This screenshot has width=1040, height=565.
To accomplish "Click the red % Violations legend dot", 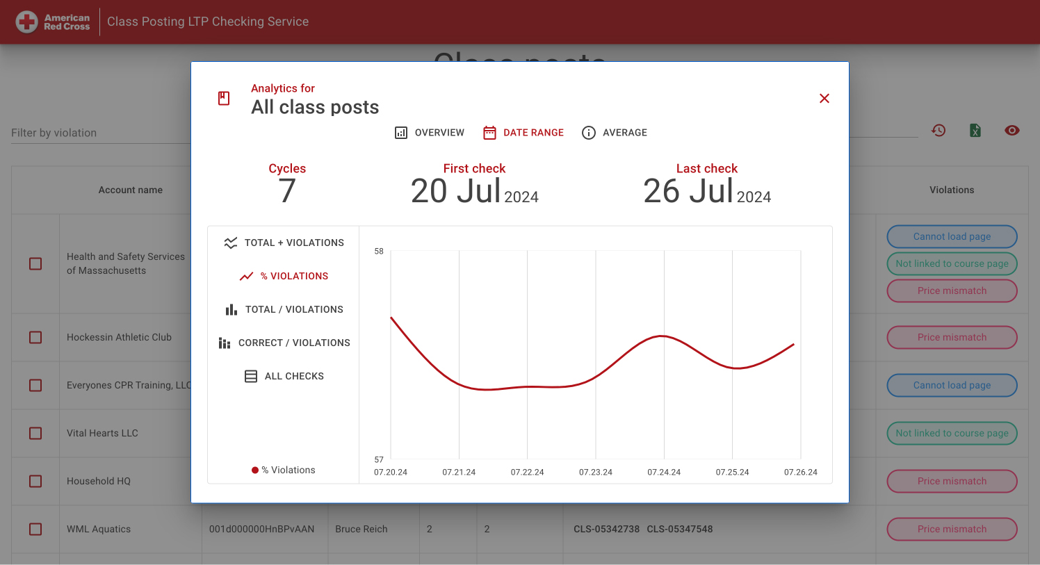I will [x=255, y=470].
